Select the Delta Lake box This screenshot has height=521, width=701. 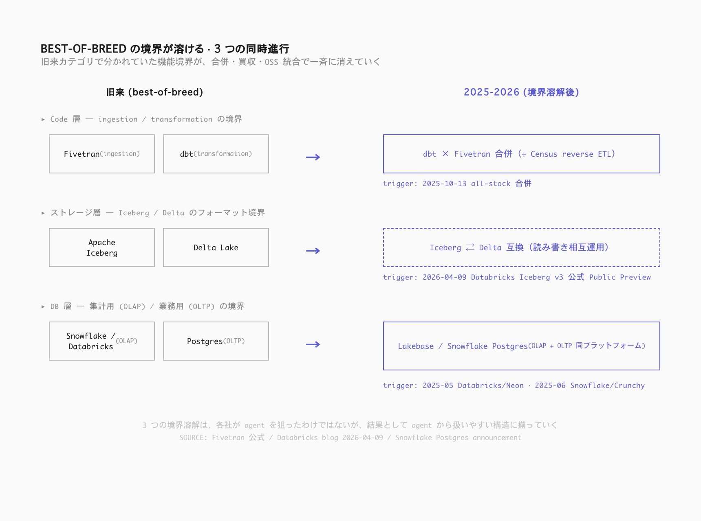tap(216, 247)
